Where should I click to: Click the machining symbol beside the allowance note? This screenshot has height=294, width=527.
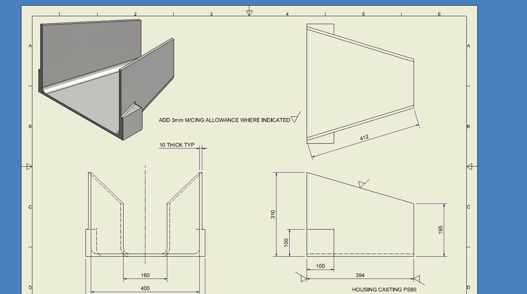pos(296,118)
